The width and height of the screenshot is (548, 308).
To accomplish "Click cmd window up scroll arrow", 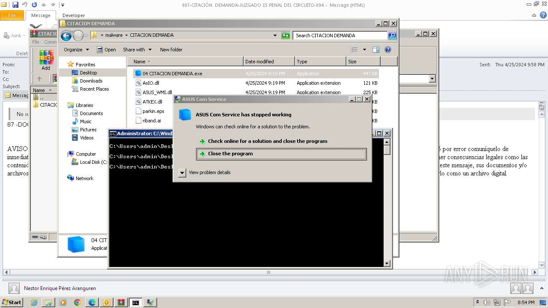I will 387,141.
